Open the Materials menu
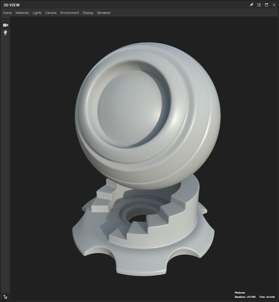The image size is (279, 302). click(x=22, y=13)
